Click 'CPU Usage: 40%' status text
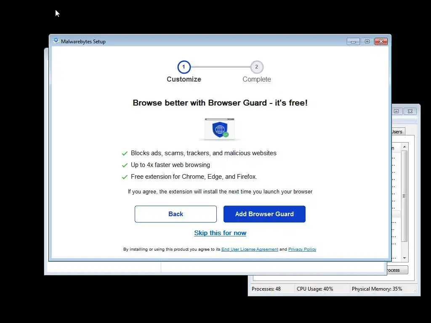431x323 pixels. pyautogui.click(x=315, y=289)
